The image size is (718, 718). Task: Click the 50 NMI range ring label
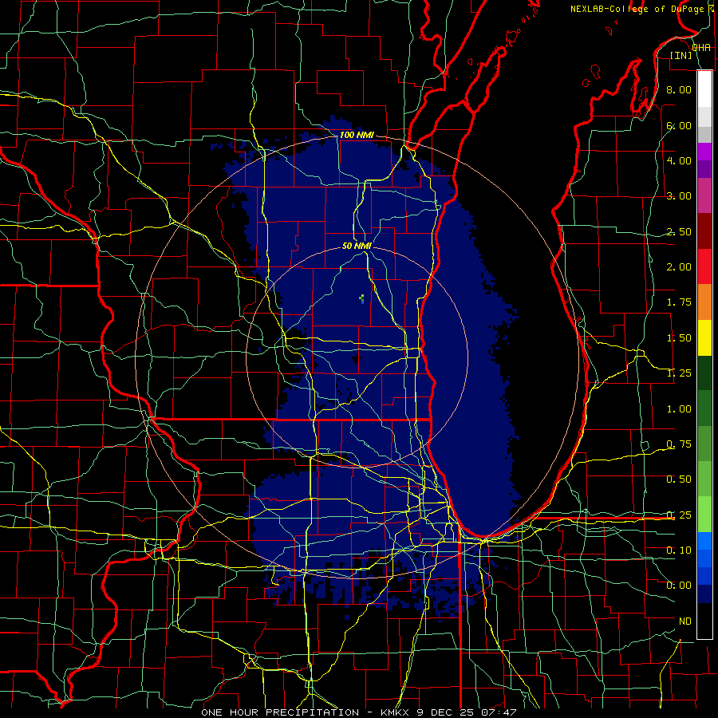(357, 246)
